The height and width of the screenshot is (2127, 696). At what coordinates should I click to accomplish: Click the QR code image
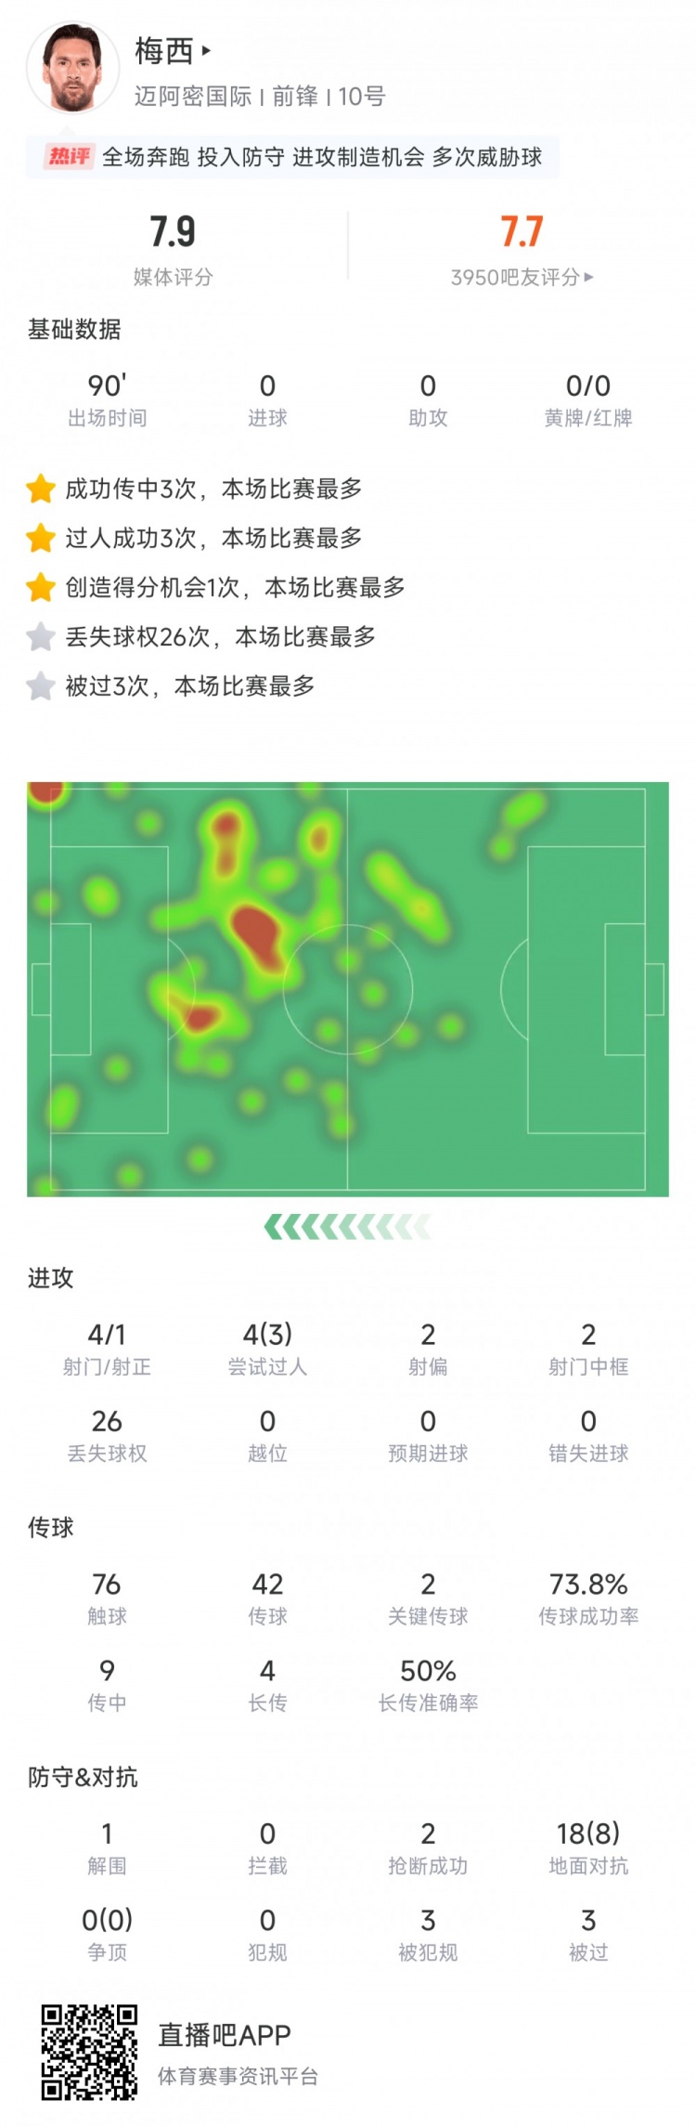tap(89, 2052)
